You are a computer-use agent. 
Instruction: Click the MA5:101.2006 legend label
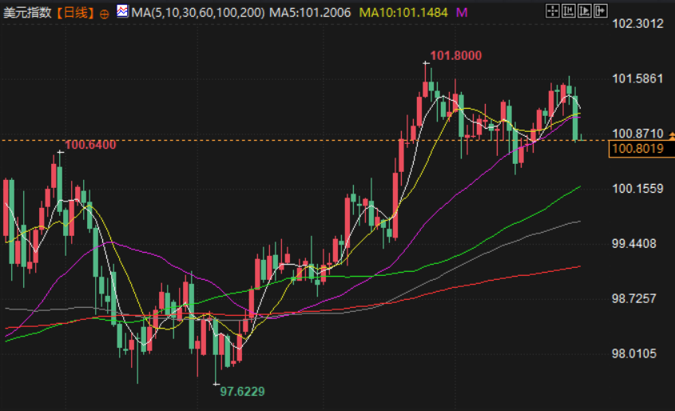click(x=310, y=13)
